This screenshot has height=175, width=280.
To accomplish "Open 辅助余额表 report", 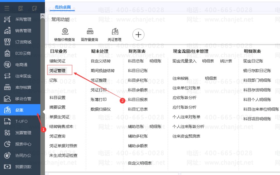I will tap(138, 146).
